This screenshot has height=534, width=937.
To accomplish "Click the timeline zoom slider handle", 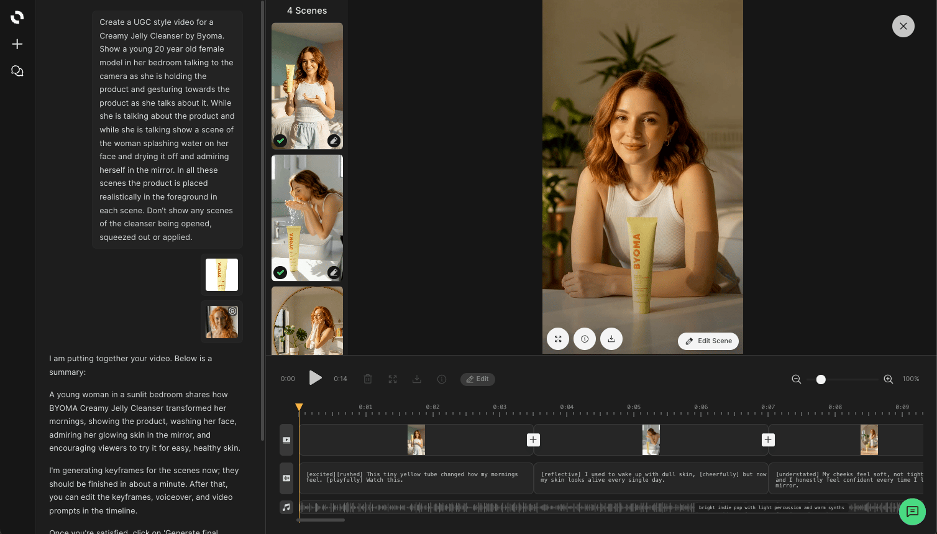I will pyautogui.click(x=821, y=379).
